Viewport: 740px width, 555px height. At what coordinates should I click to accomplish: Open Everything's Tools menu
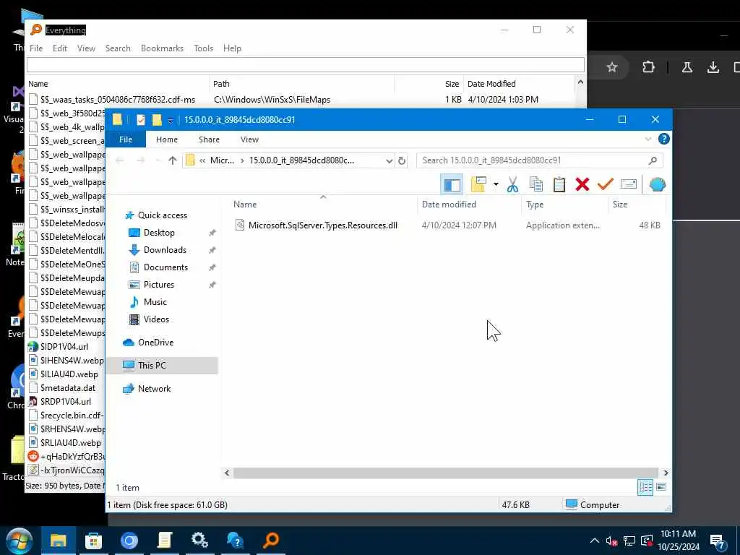click(x=203, y=48)
